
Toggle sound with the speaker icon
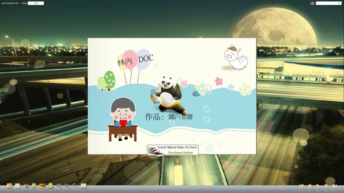pyautogui.click(x=26, y=186)
